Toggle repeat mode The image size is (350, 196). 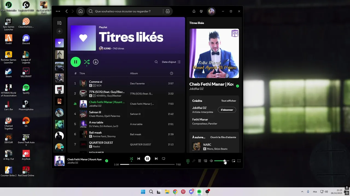pyautogui.click(x=164, y=159)
